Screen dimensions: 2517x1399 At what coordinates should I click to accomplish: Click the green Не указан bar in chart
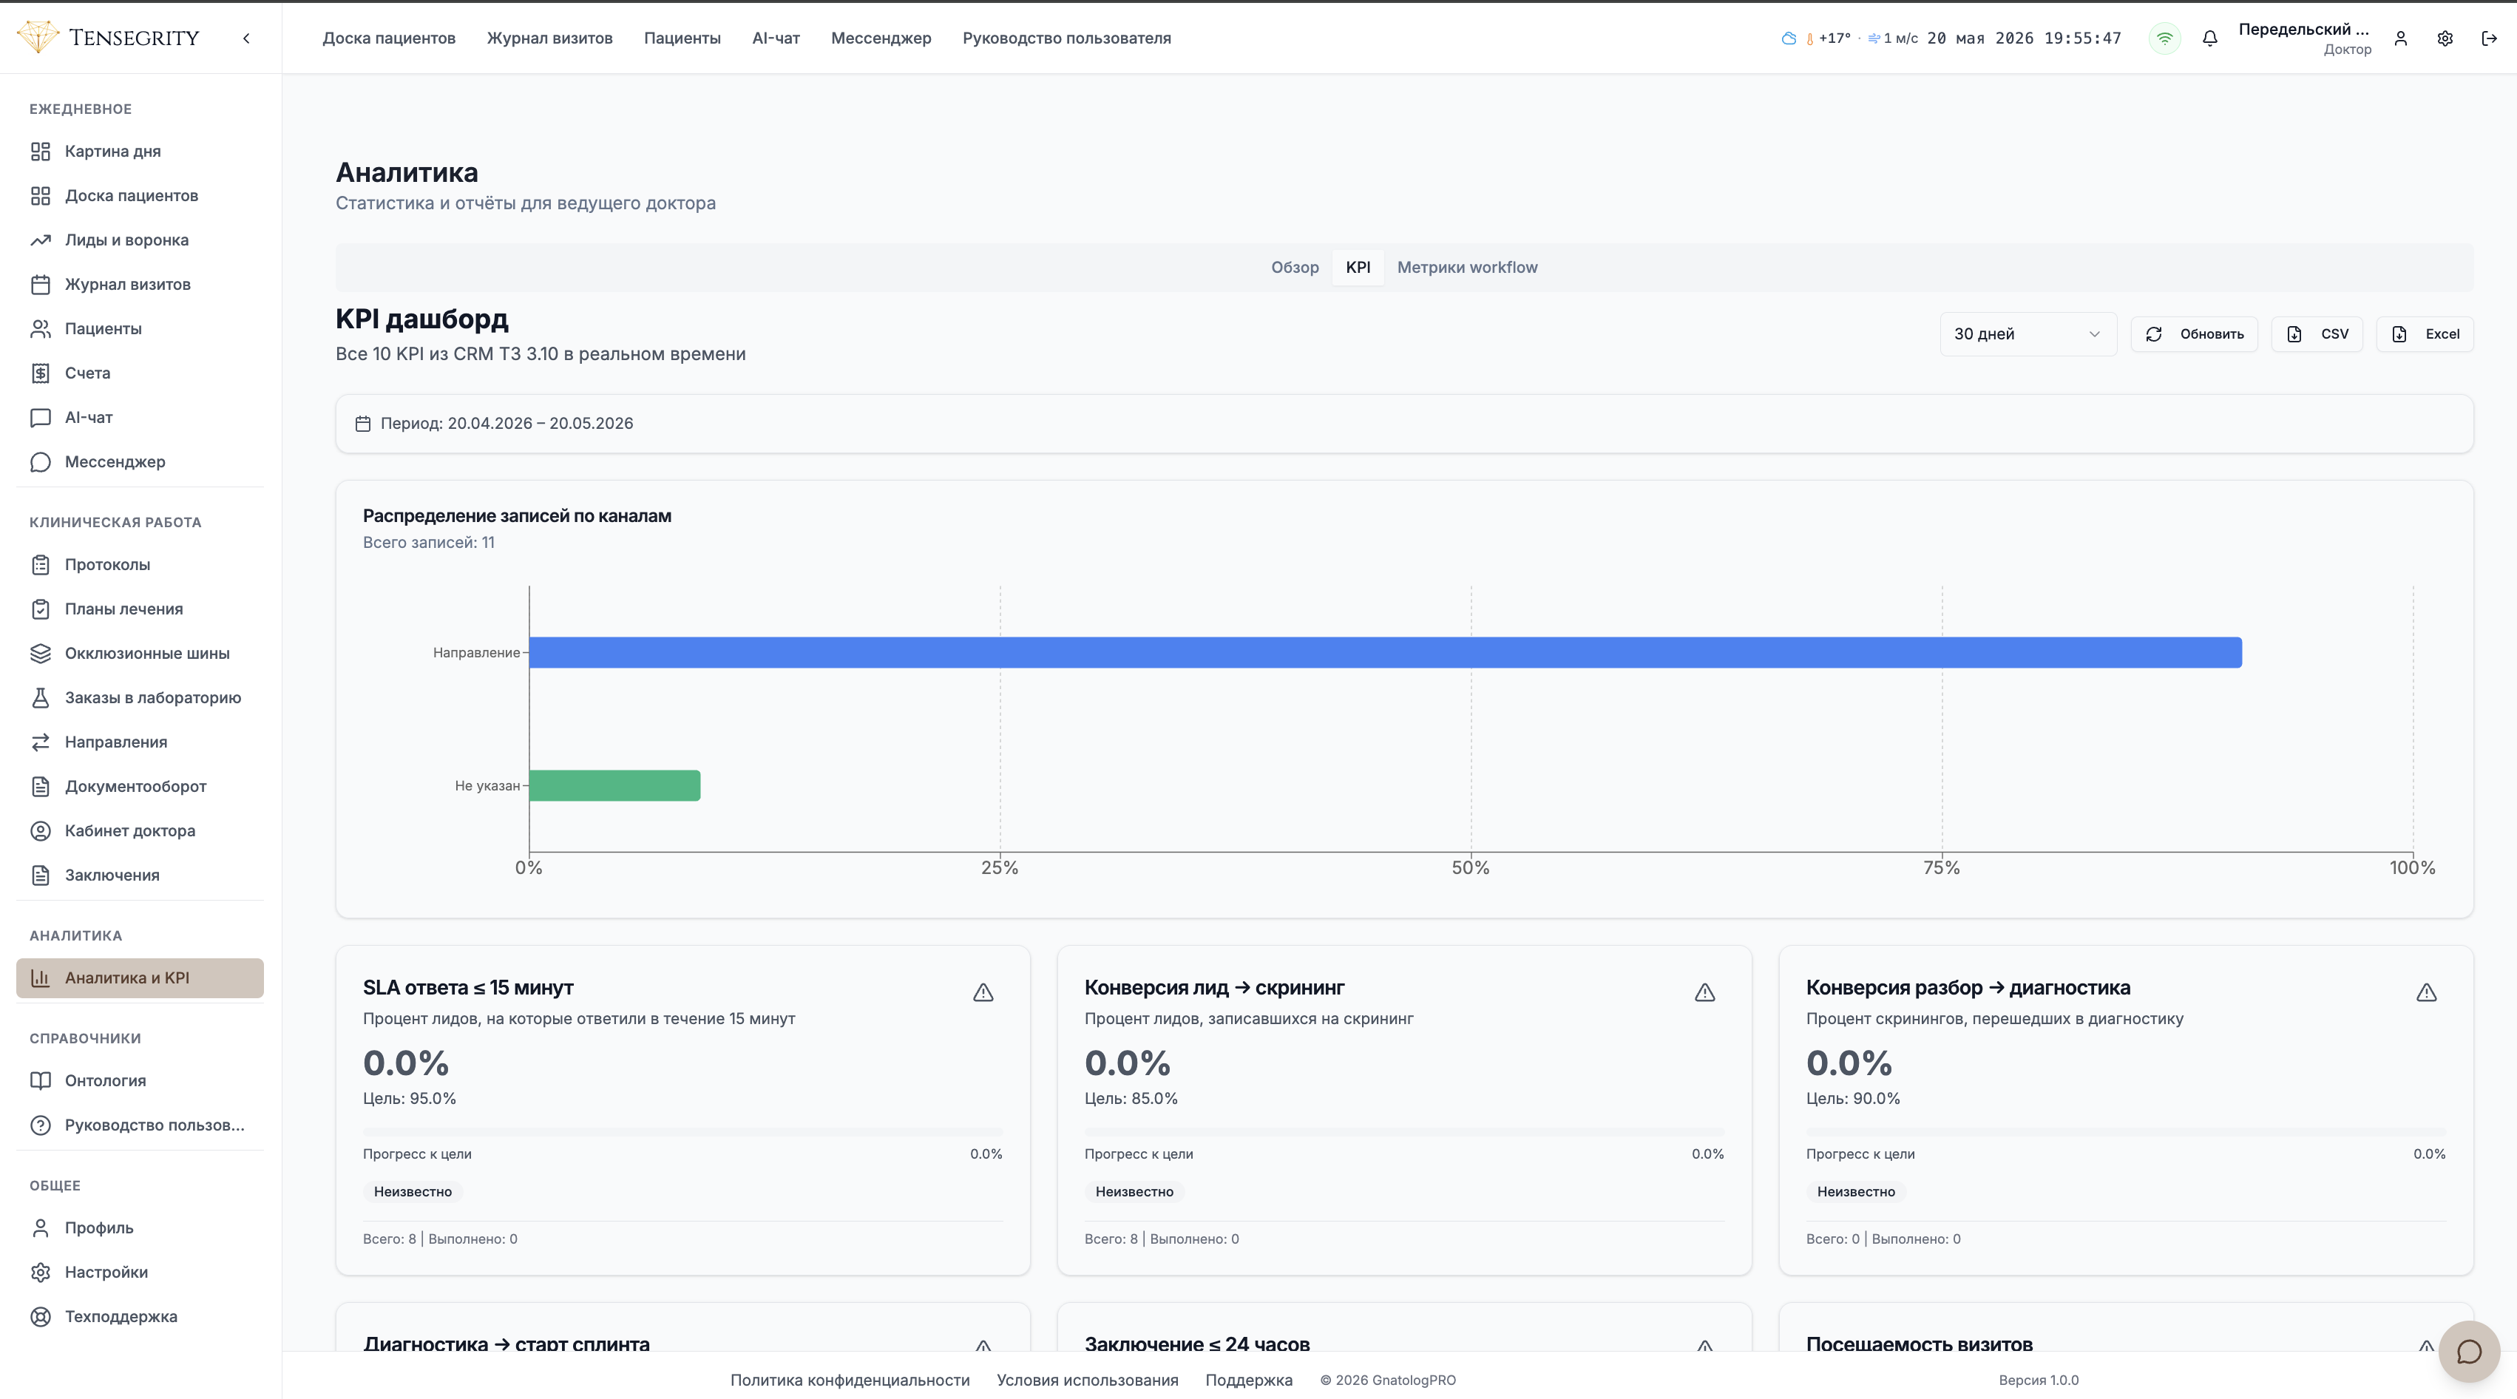click(614, 785)
